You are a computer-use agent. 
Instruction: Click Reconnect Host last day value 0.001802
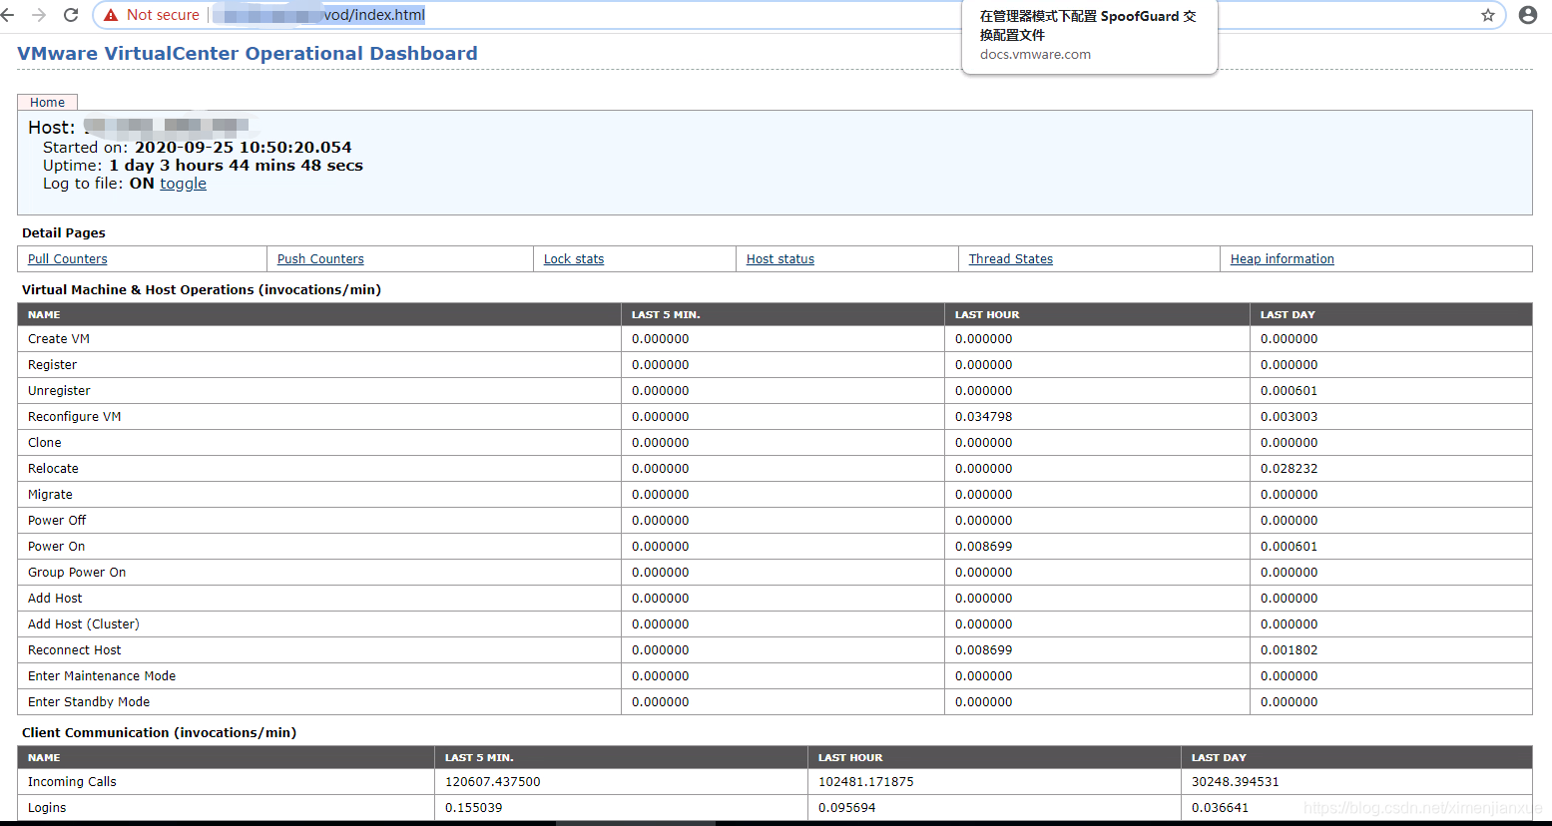click(1289, 650)
